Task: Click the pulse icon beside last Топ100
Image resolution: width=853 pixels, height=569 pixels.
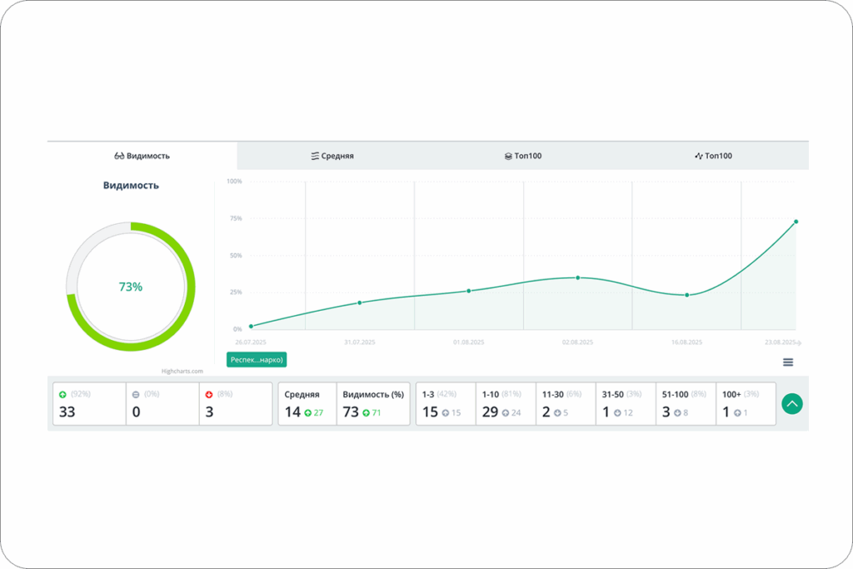Action: (x=699, y=156)
